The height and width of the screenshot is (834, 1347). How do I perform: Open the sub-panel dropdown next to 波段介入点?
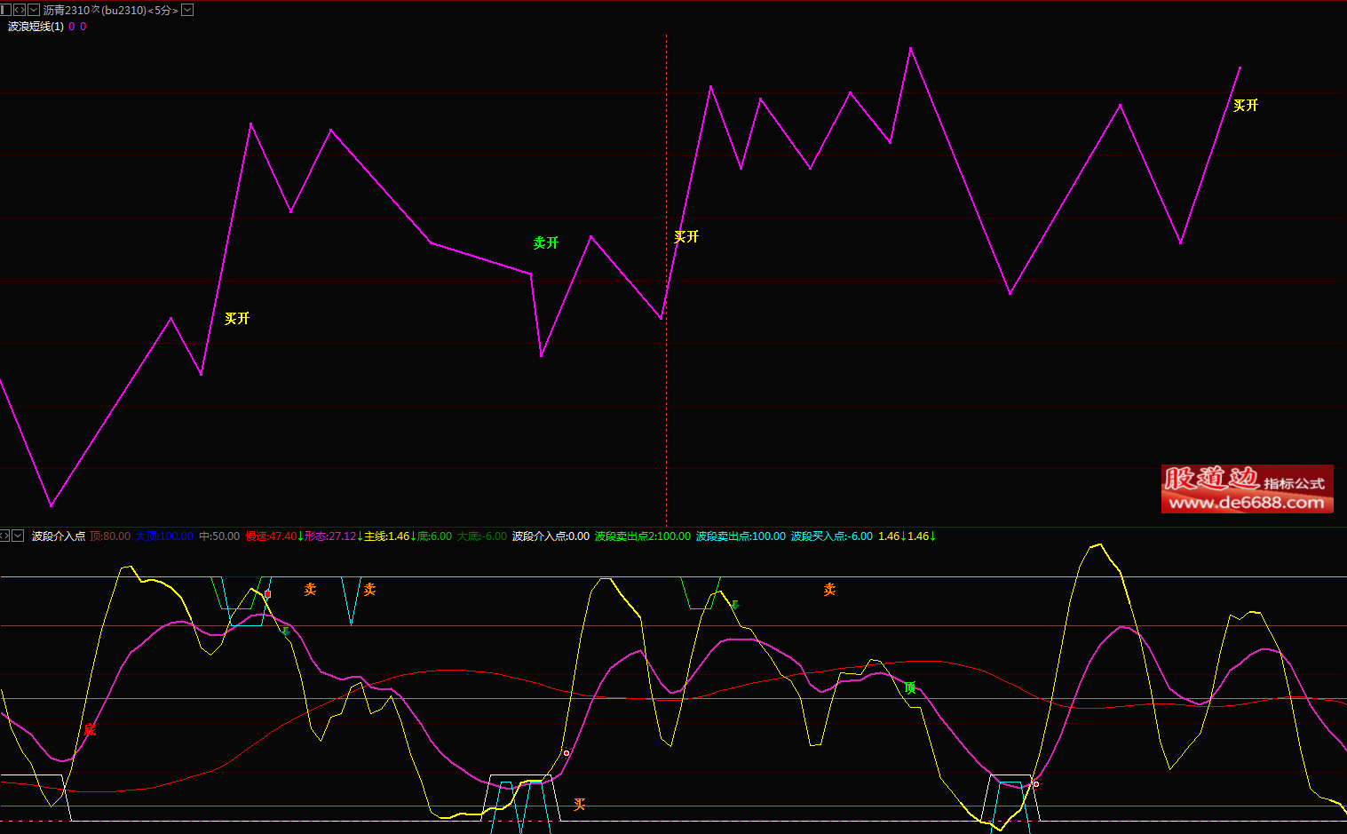[x=18, y=536]
